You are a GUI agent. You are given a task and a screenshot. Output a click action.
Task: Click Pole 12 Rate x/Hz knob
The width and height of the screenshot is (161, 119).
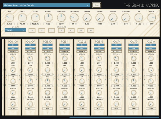(x=82, y=59)
